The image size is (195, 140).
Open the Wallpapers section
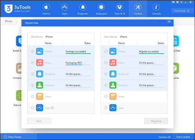101,9
